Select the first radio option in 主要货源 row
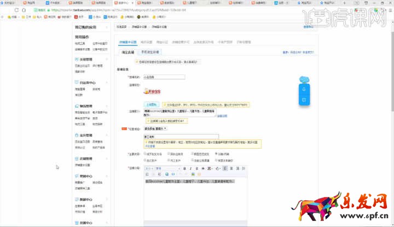Screen dimensions: 394x227 point(146,154)
